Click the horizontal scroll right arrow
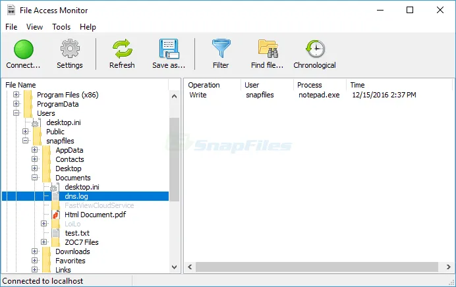456x287 pixels. click(x=448, y=267)
